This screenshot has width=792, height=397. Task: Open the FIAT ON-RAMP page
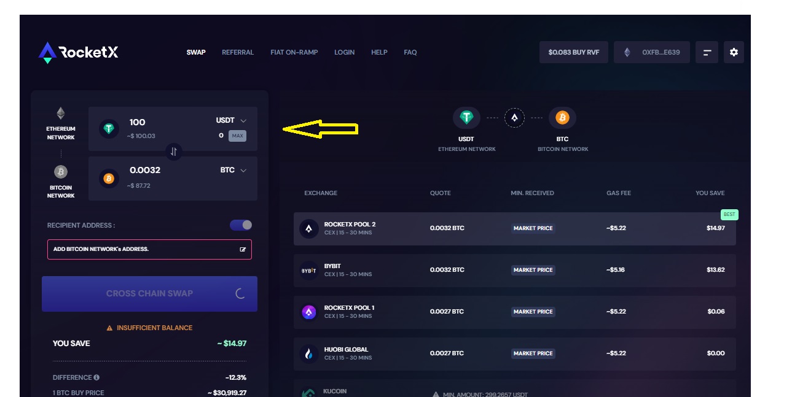(x=294, y=52)
